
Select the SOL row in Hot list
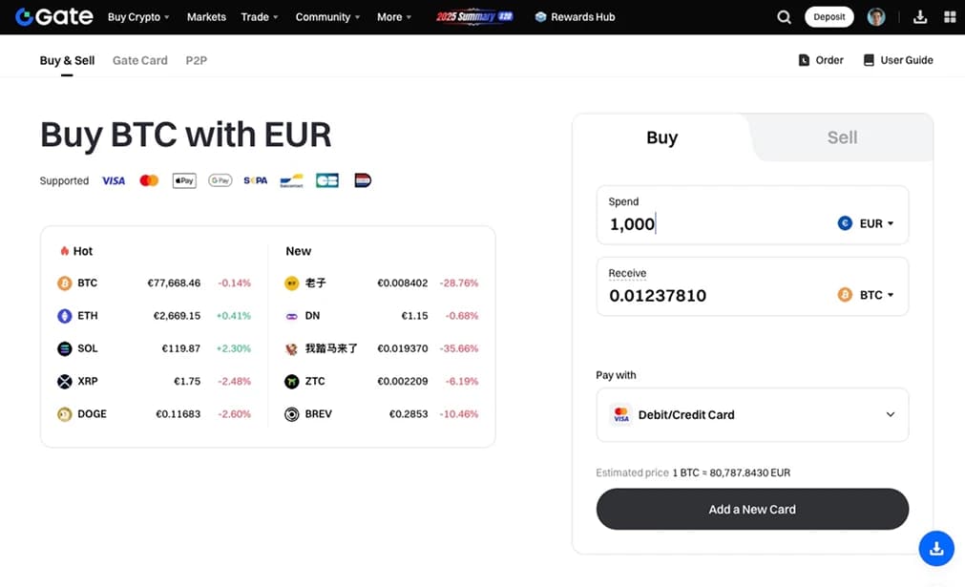(153, 348)
